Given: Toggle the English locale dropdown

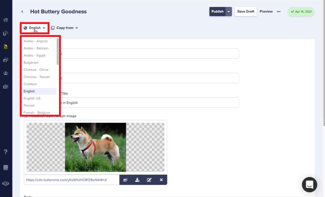Looking at the screenshot, I should pyautogui.click(x=34, y=28).
